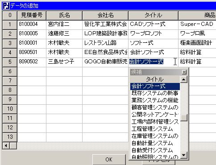Image resolution: width=216 pixels, height=165 pixels.
Task: Click cell 8100005 in row 2
Action: point(32,34)
